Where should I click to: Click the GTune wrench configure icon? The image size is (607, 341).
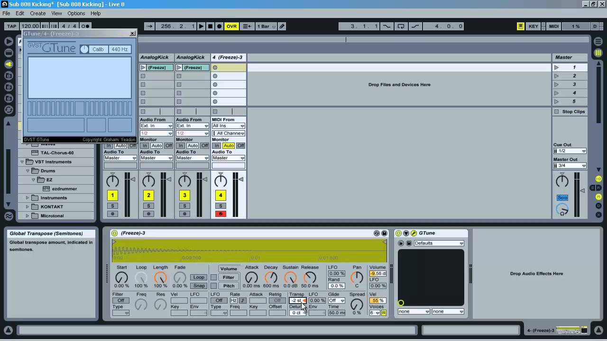click(414, 233)
